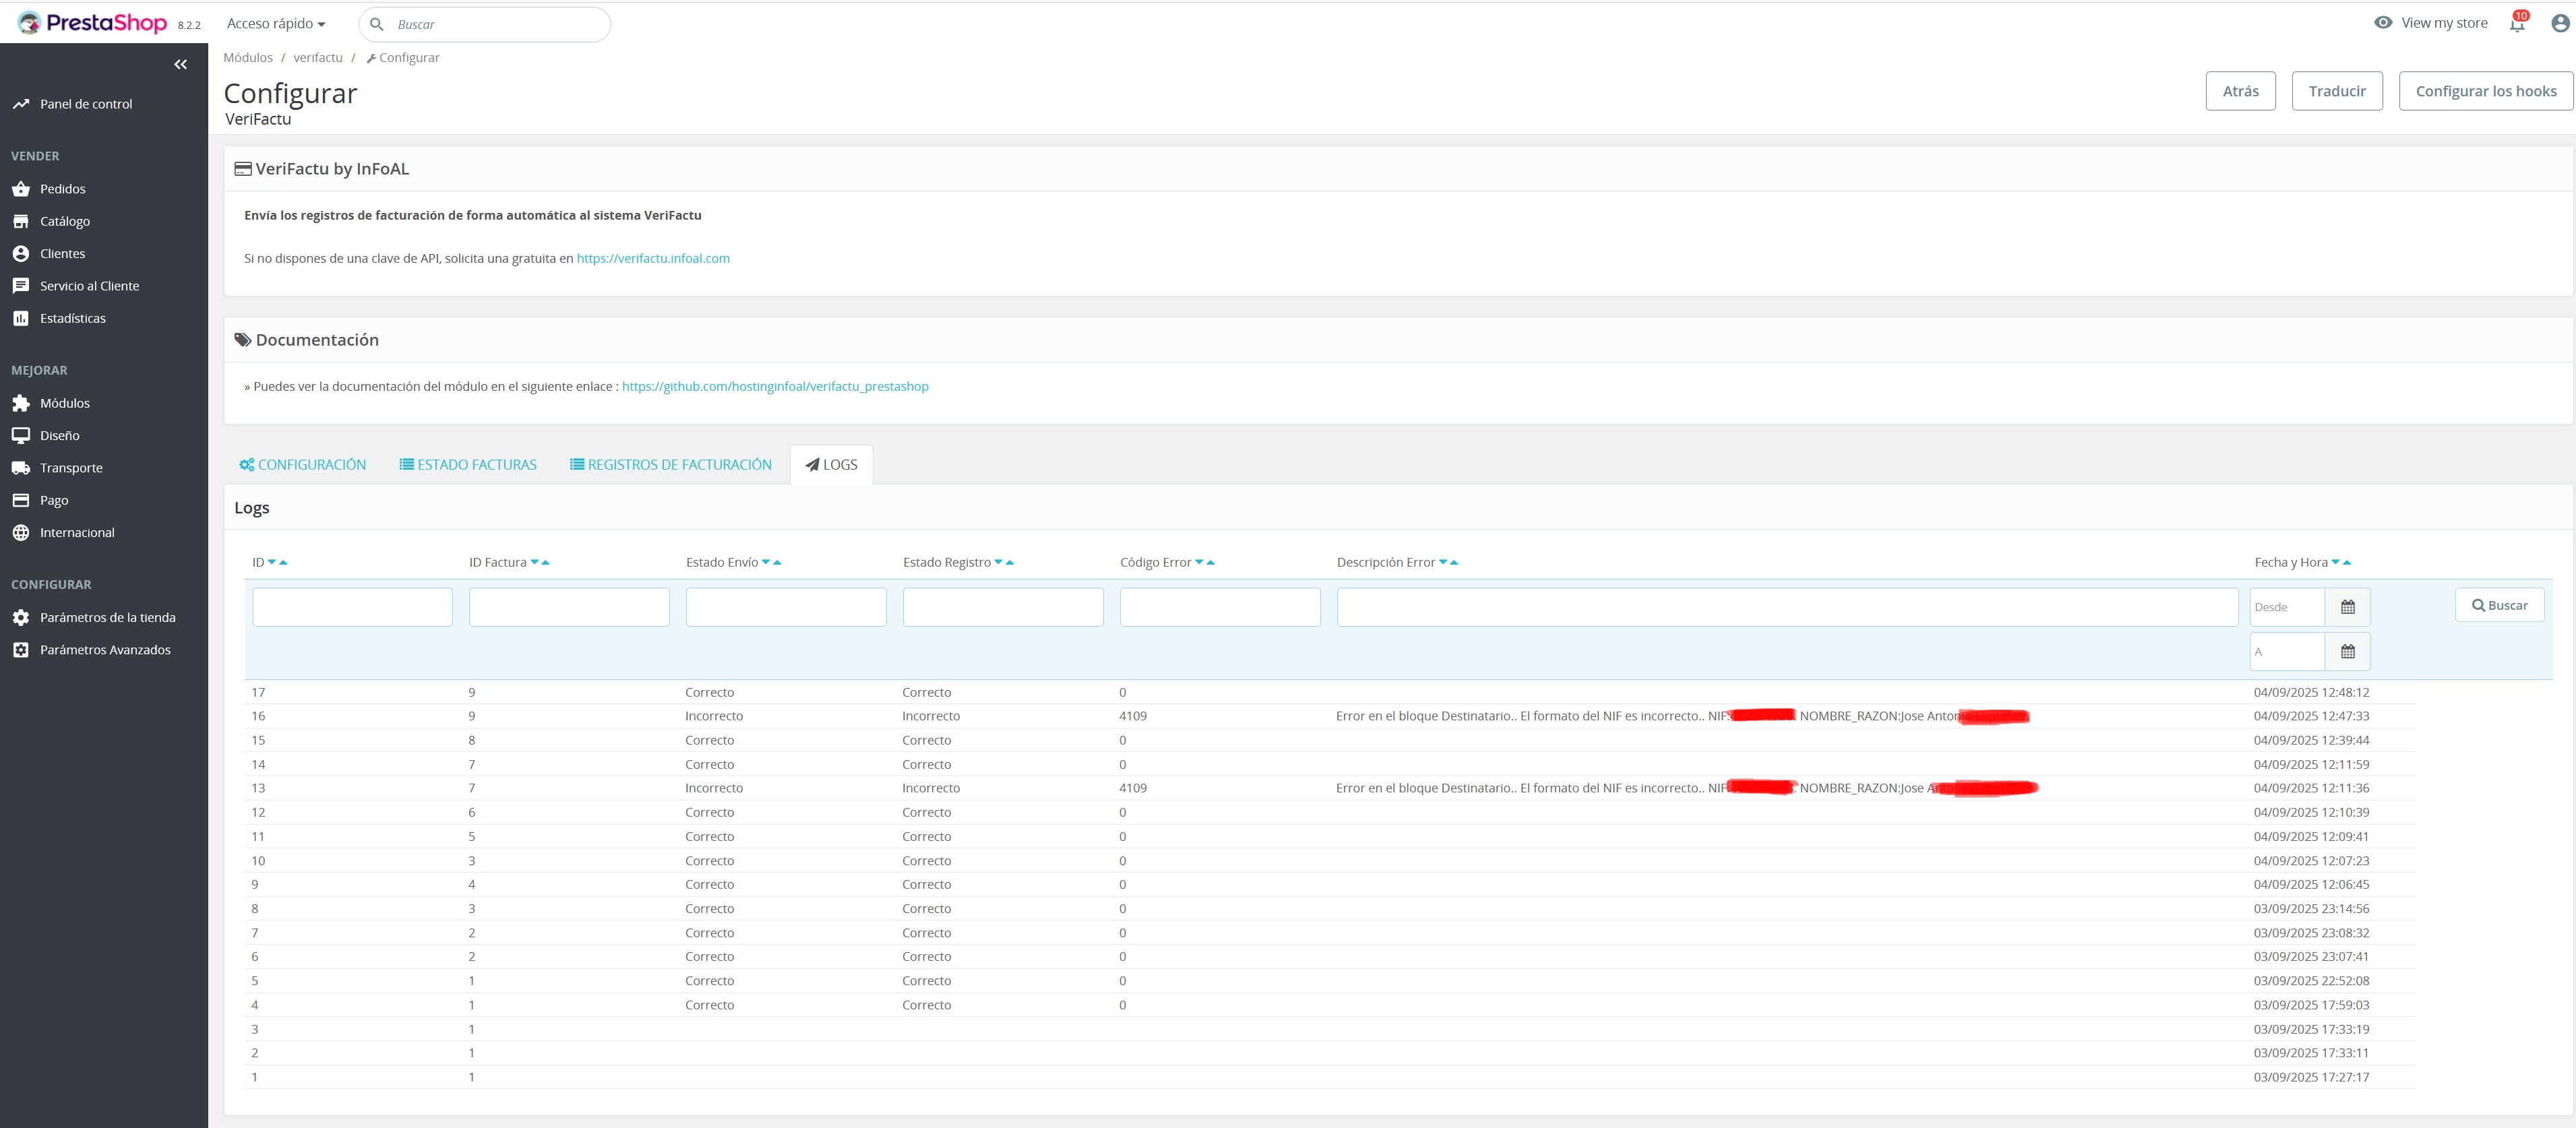
Task: Click the Pedidos basket icon in sidebar
Action: [x=21, y=189]
